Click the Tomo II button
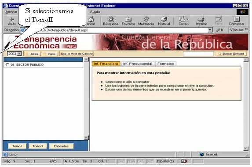This screenshot has width=252, height=167. [38, 146]
